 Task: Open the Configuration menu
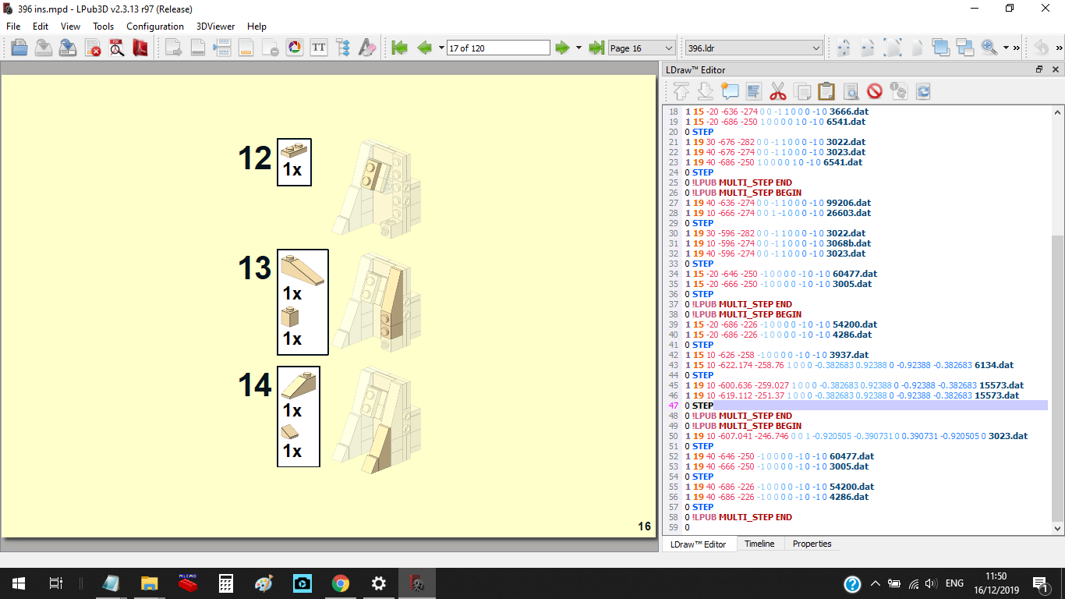click(155, 26)
